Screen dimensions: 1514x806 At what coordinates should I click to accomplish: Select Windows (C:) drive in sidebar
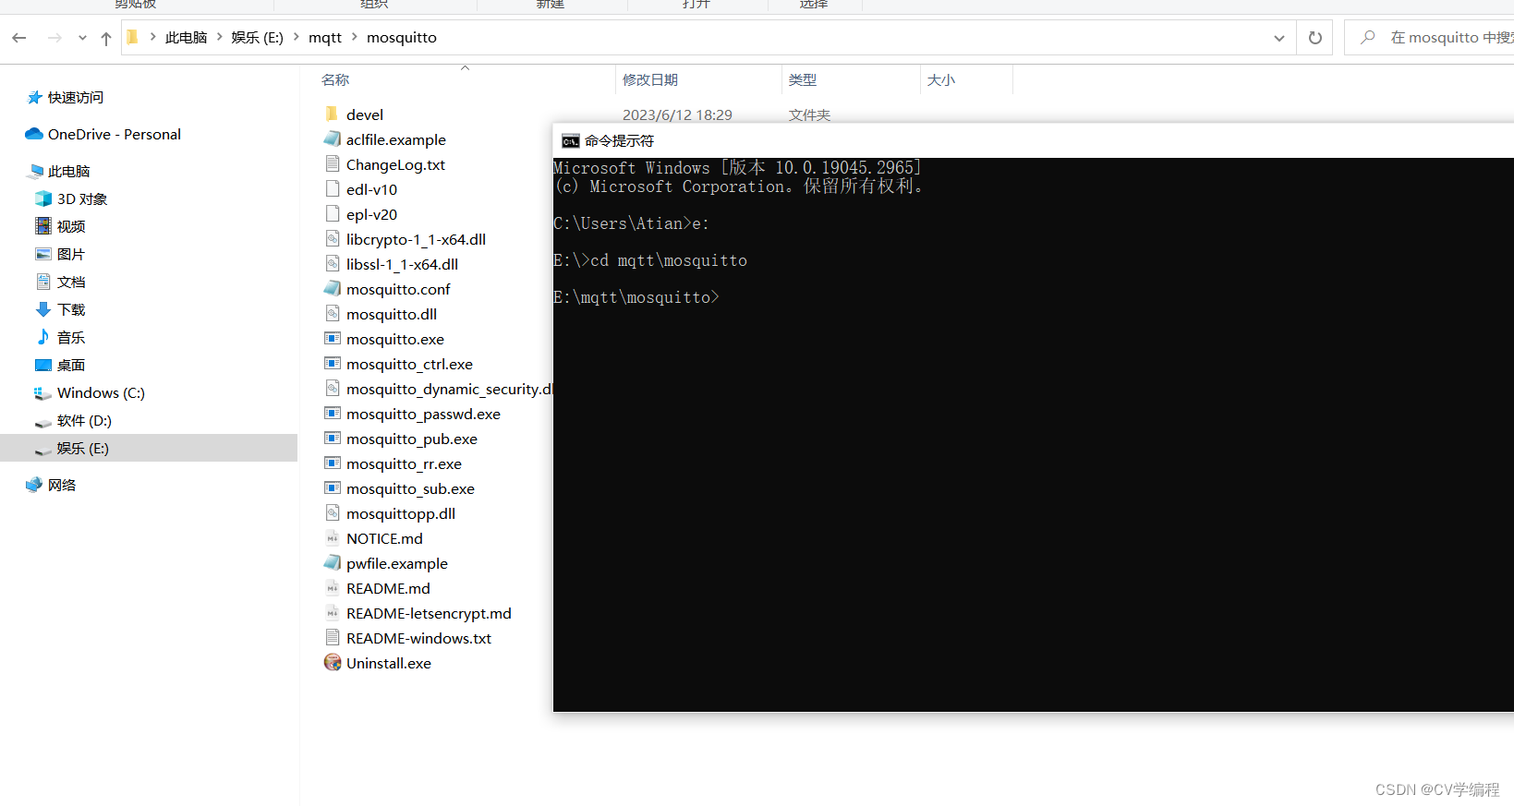point(101,393)
